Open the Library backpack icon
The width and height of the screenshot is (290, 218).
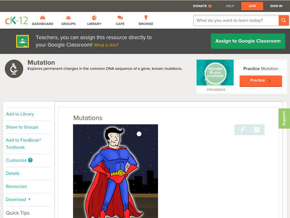click(94, 17)
